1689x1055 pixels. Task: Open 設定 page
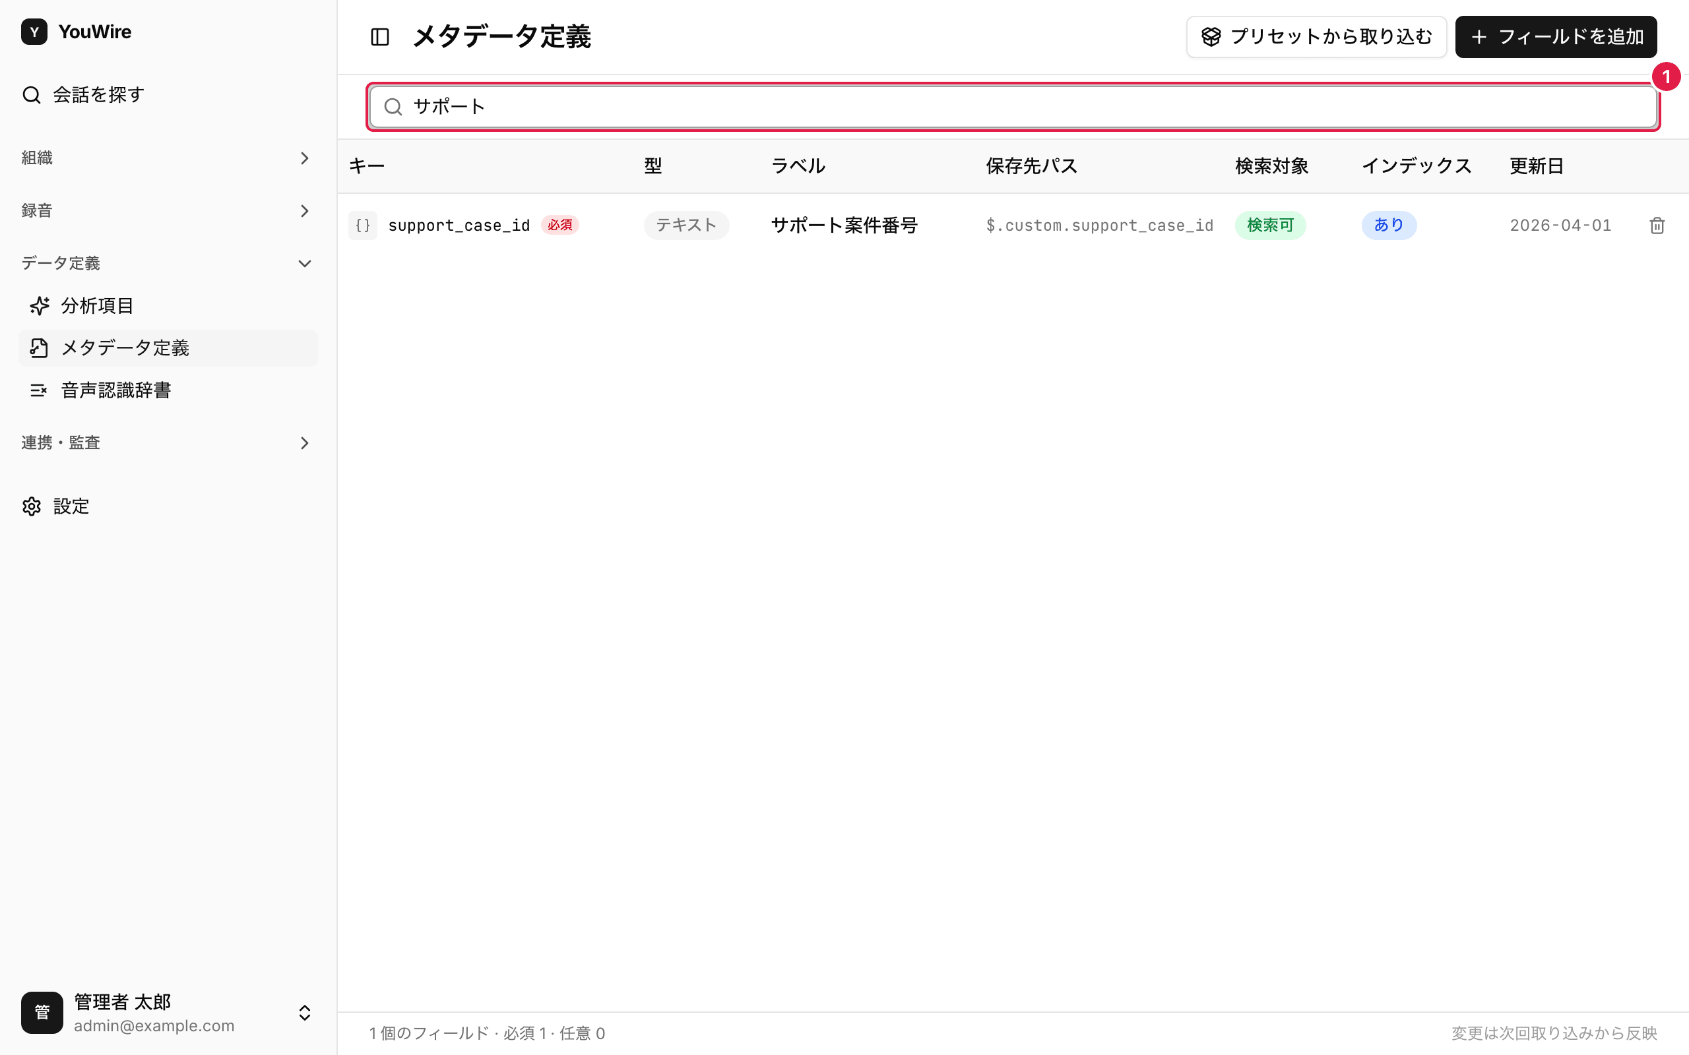[168, 506]
